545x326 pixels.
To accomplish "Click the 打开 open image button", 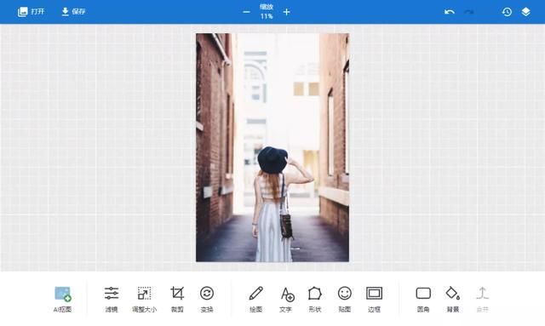I will click(x=31, y=12).
